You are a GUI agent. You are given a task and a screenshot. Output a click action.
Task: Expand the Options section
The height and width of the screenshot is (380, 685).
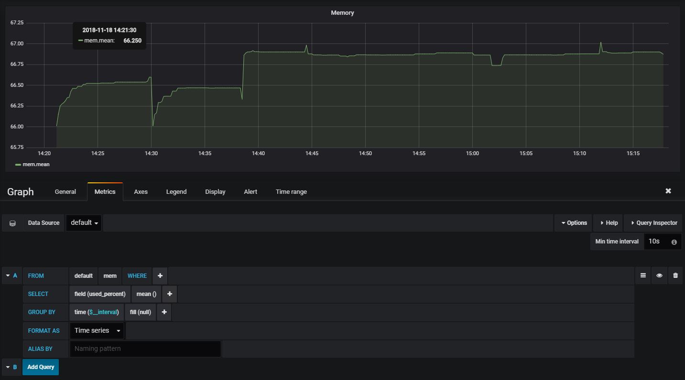pos(573,223)
